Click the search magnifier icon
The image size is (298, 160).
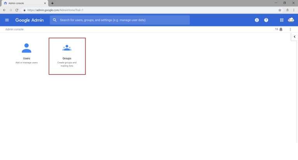(55, 20)
